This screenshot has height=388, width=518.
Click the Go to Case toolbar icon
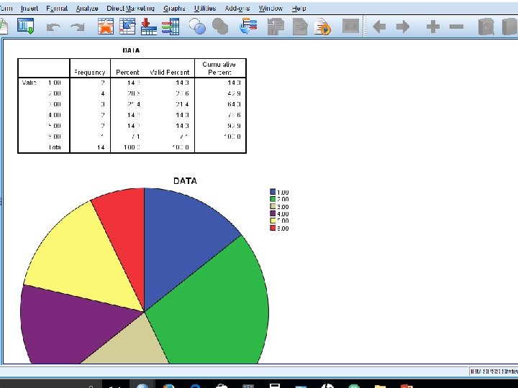[127, 27]
